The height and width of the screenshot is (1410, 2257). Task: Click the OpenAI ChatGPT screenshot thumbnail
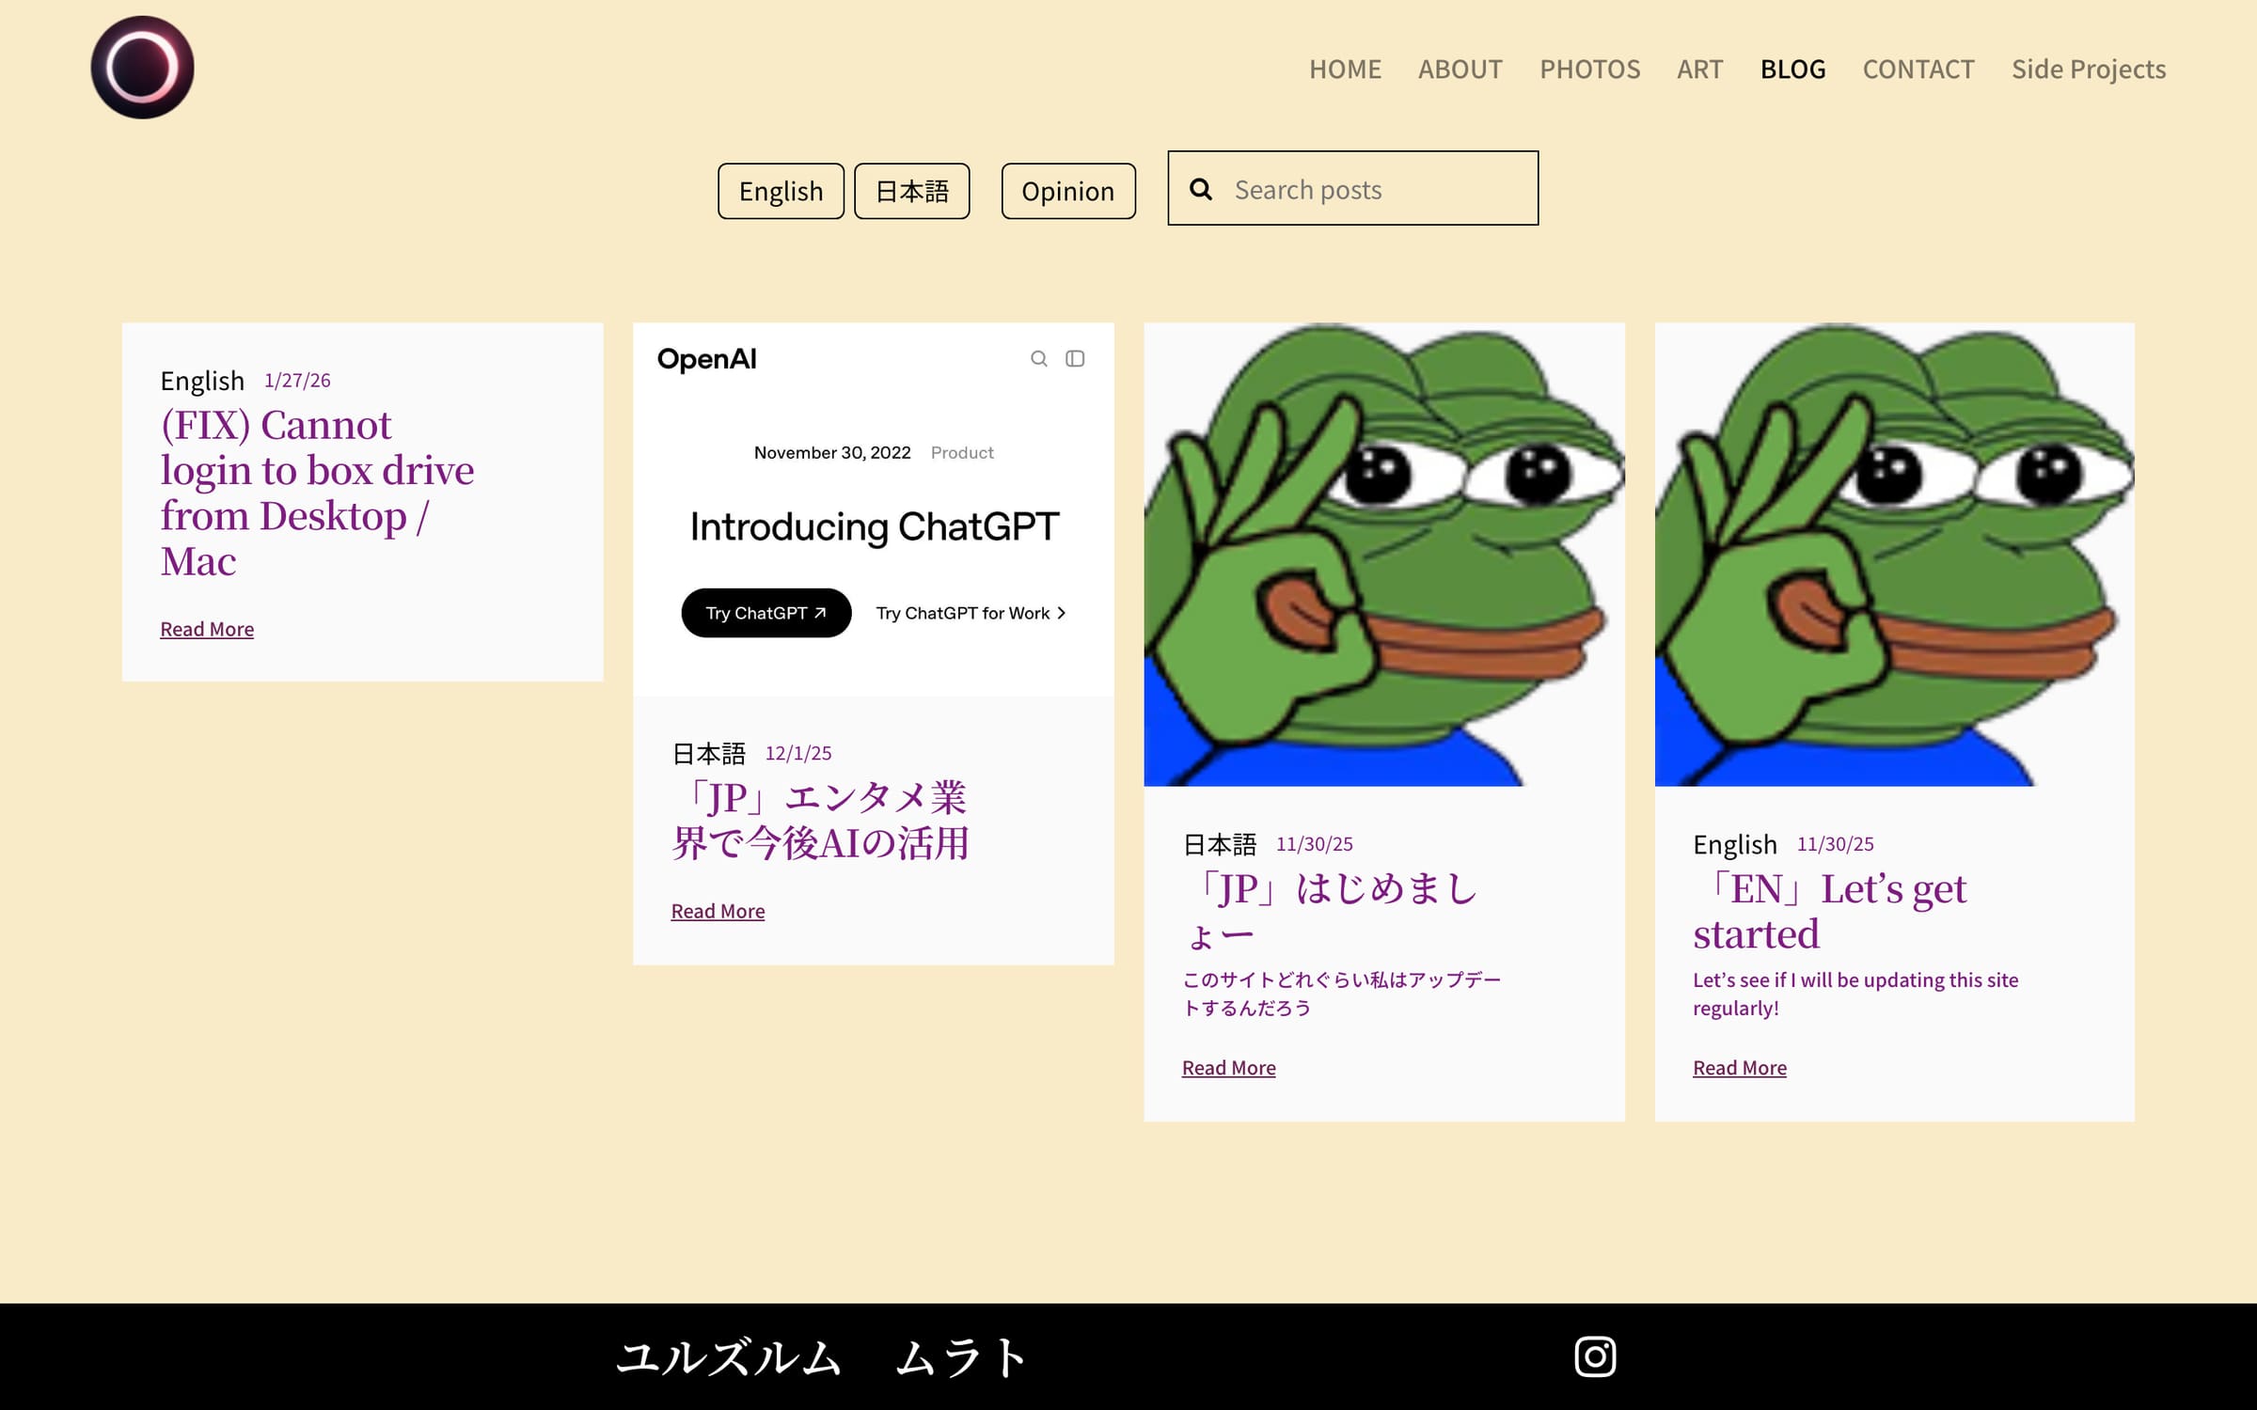pyautogui.click(x=874, y=509)
